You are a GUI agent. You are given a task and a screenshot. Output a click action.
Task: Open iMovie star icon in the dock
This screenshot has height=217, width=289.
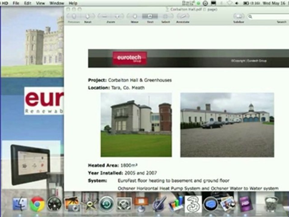(89, 204)
